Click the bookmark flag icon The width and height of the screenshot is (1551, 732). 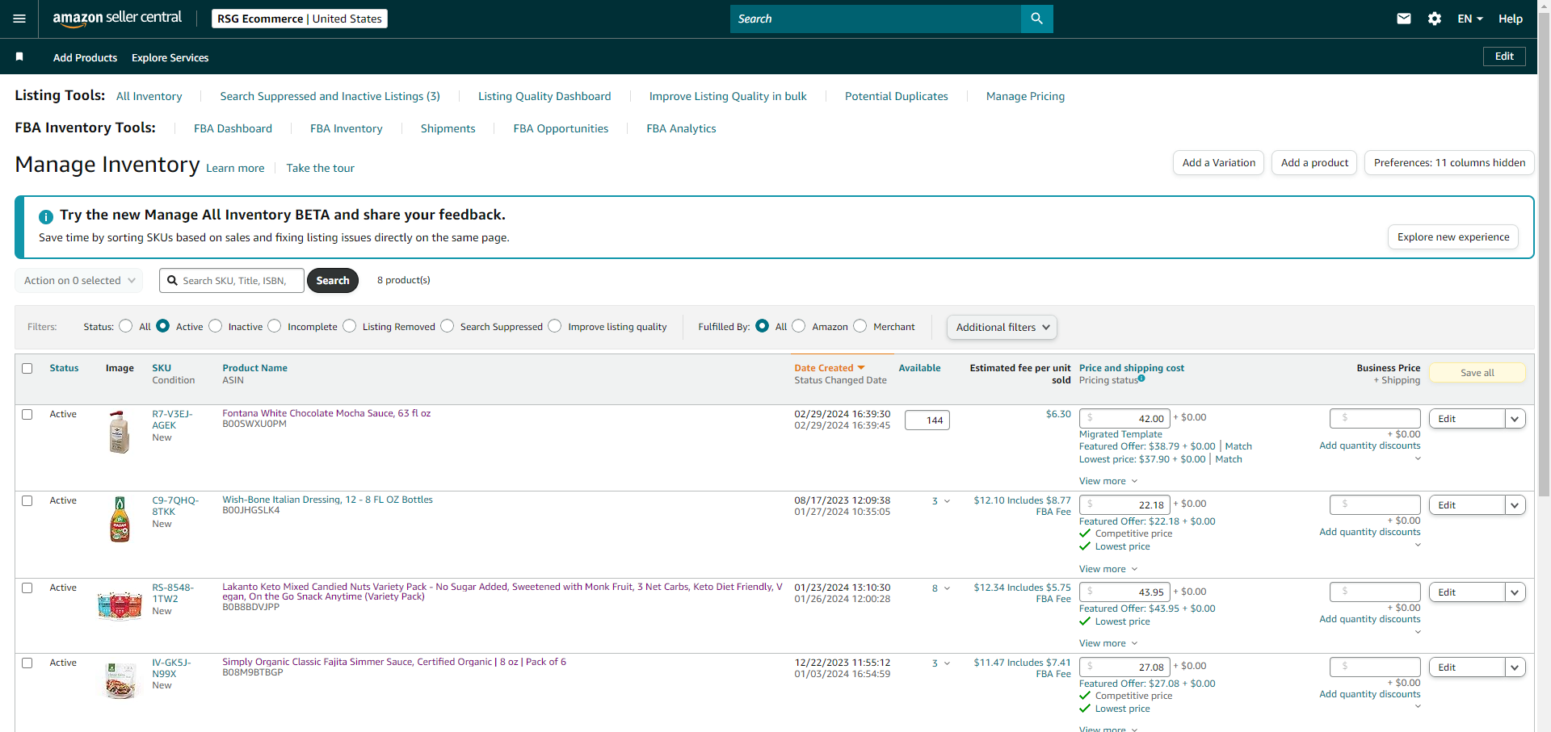click(19, 56)
